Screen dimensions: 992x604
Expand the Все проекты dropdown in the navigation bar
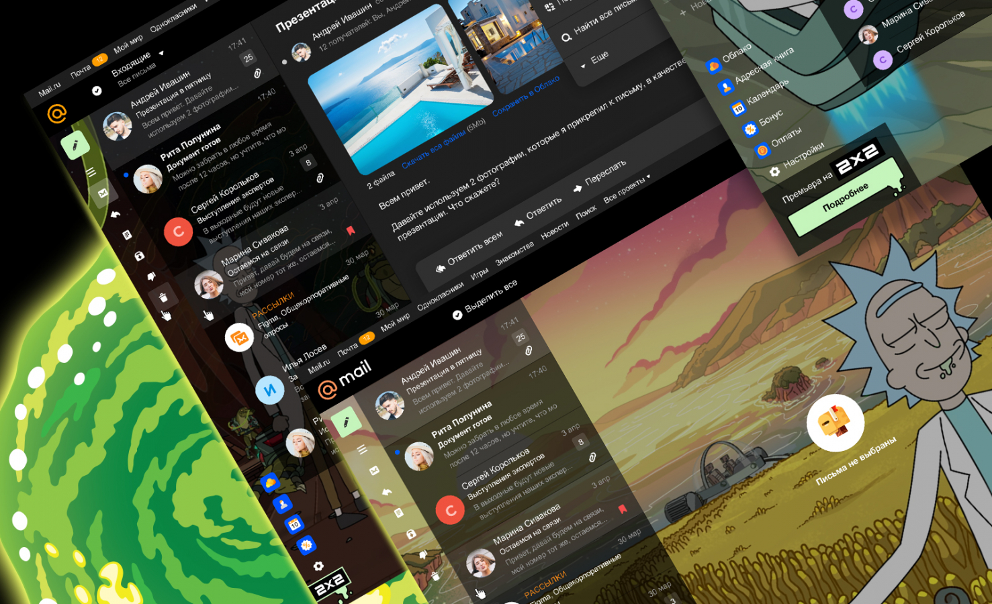pyautogui.click(x=627, y=189)
